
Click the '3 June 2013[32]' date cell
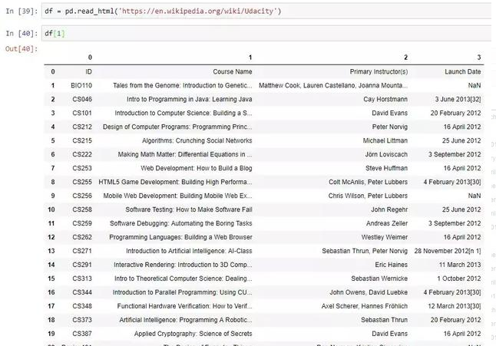pos(458,99)
